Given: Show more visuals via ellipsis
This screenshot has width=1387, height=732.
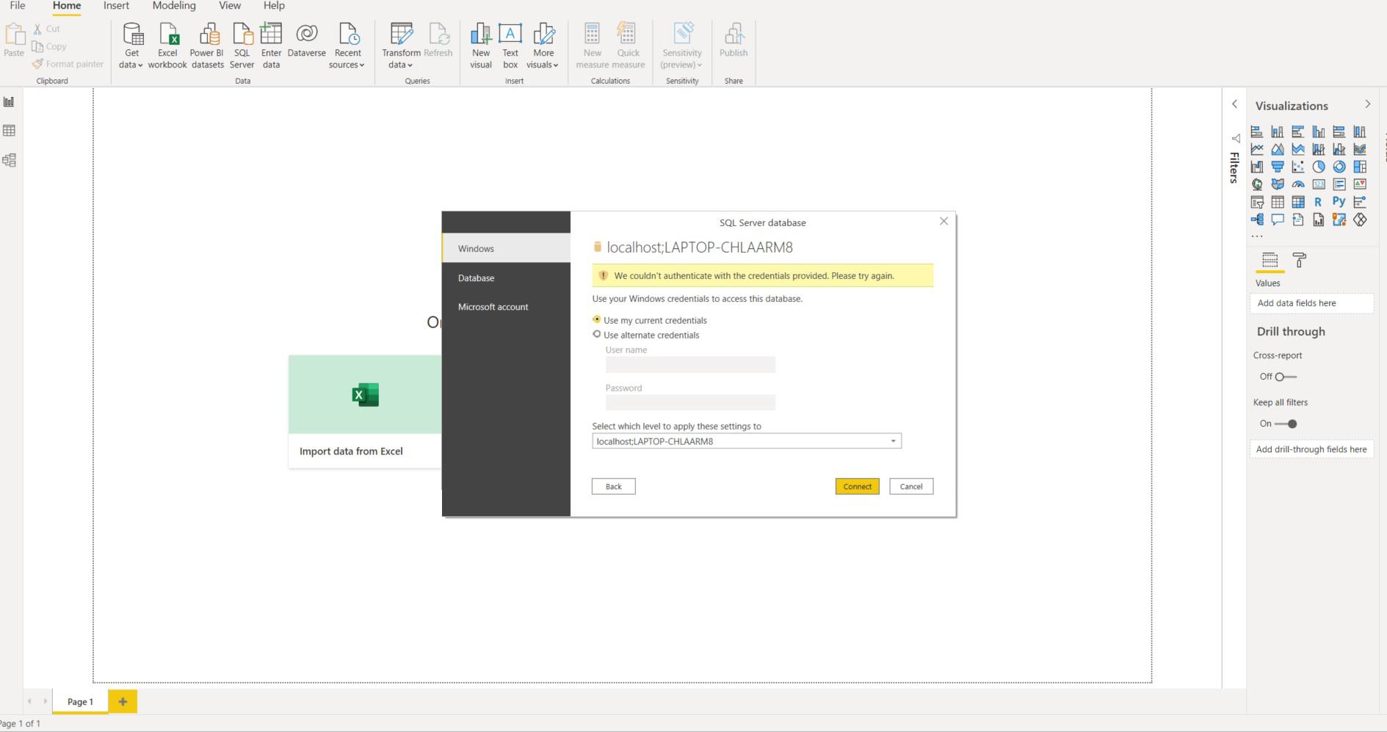Looking at the screenshot, I should (x=1257, y=236).
